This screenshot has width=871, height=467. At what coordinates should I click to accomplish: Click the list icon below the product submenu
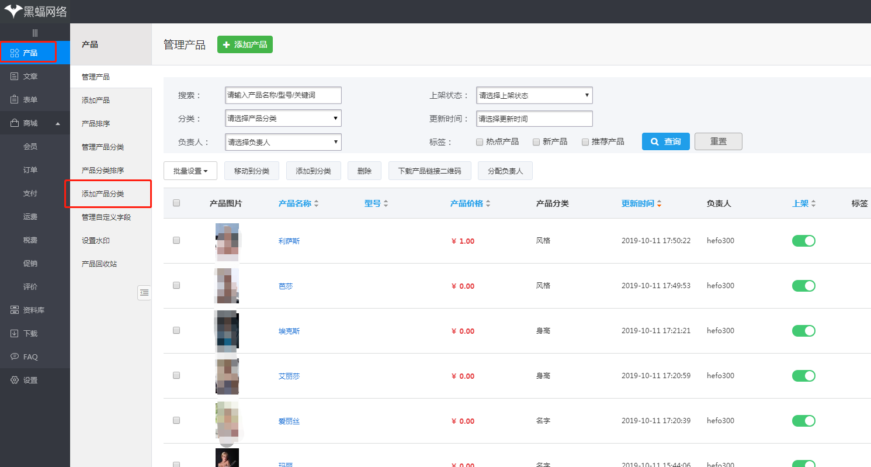coord(144,292)
